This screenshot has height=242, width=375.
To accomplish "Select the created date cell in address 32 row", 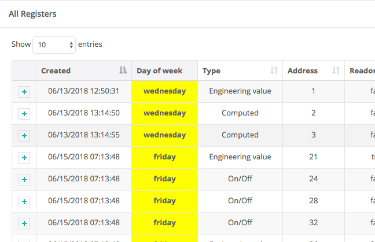I will click(84, 223).
